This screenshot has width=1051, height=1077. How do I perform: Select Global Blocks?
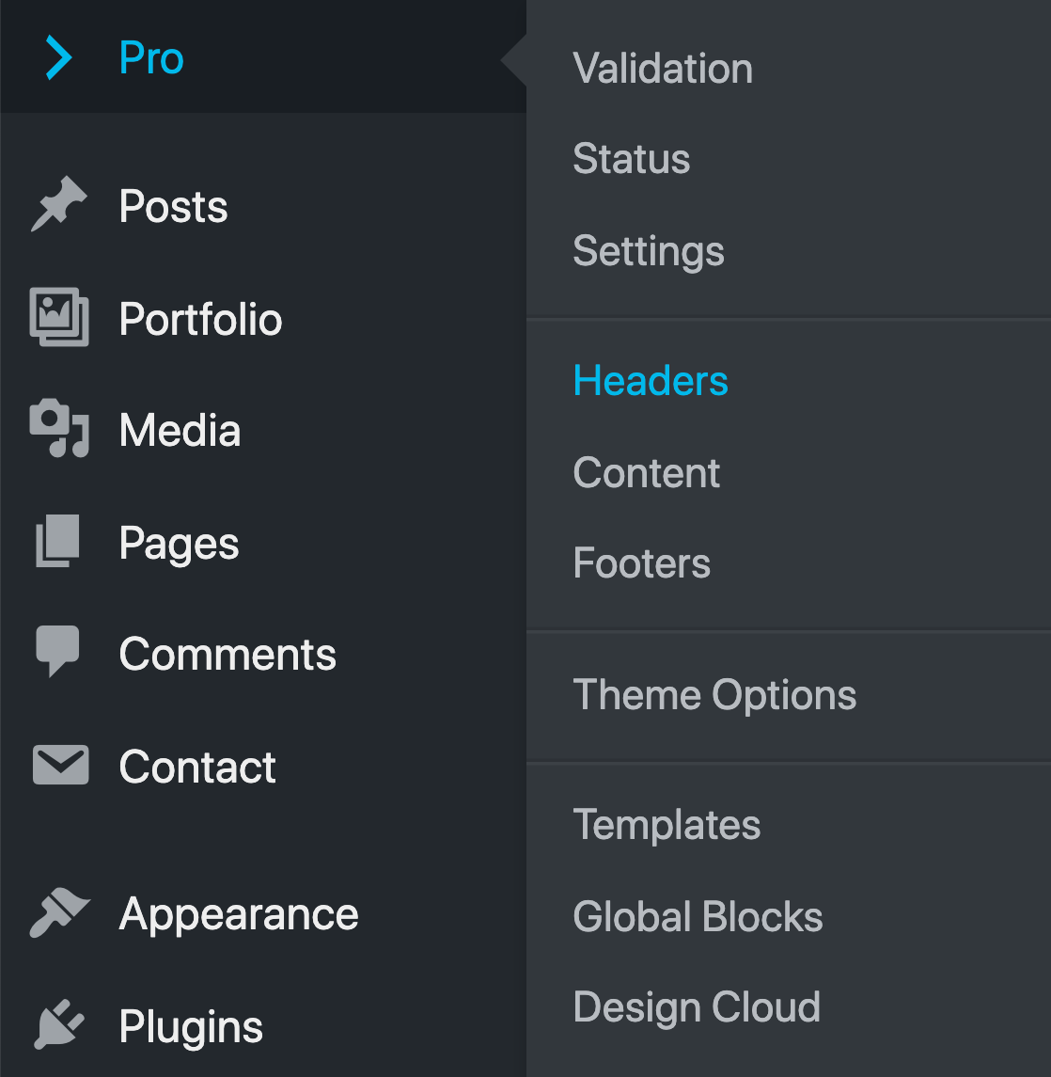pyautogui.click(x=698, y=916)
